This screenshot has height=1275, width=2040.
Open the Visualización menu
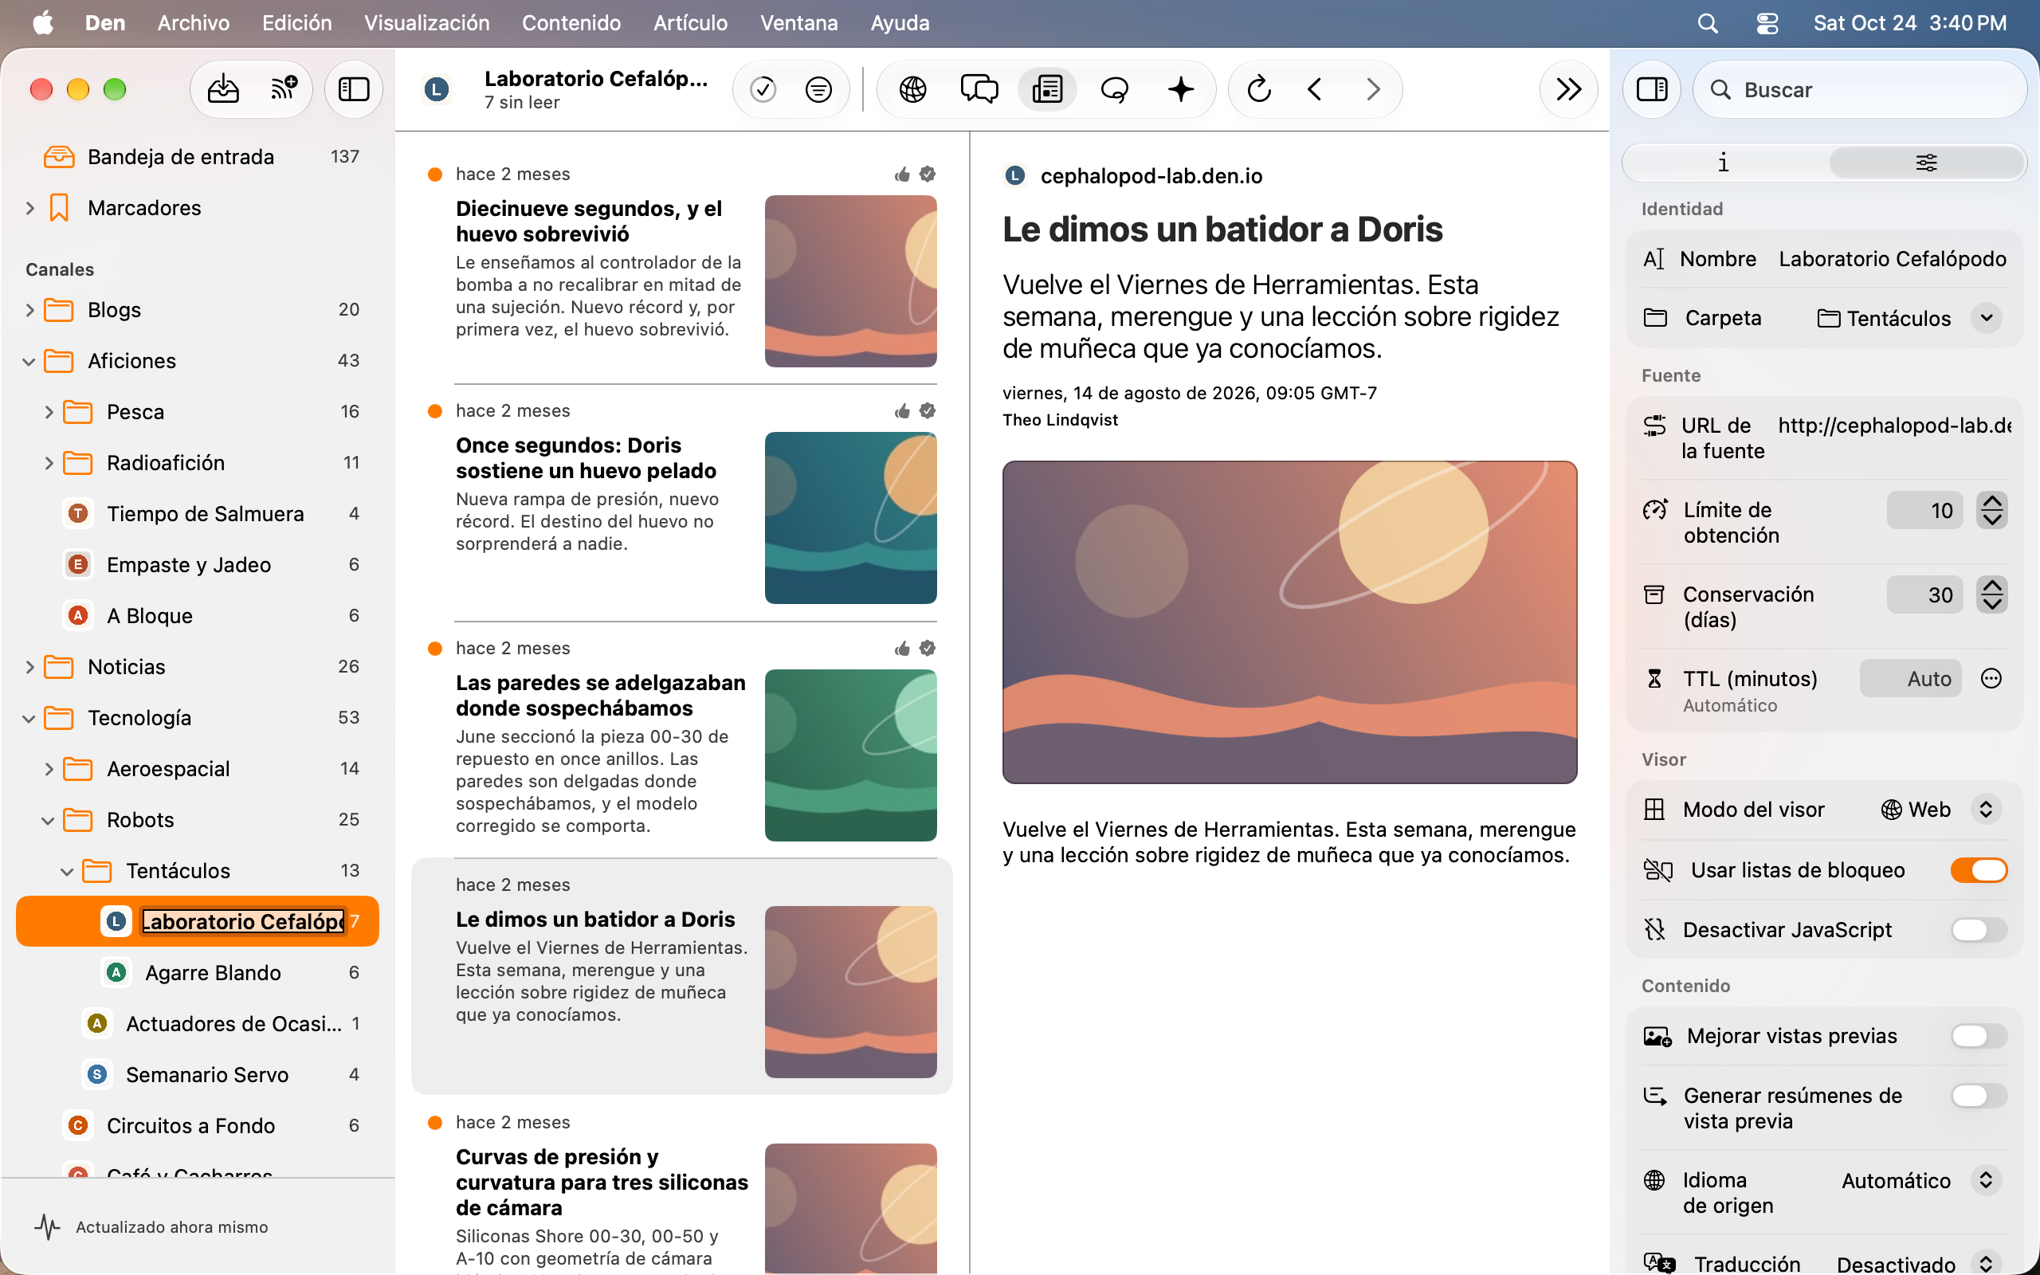426,23
